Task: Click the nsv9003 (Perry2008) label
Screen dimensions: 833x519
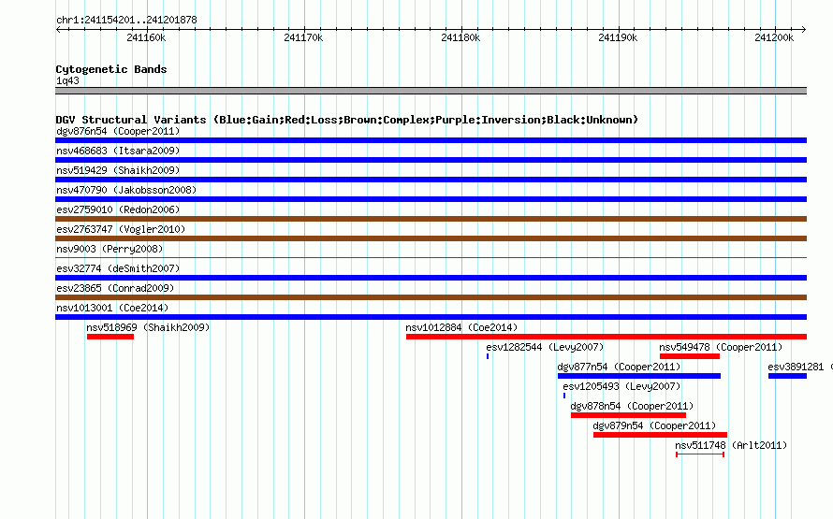Action: tap(110, 249)
